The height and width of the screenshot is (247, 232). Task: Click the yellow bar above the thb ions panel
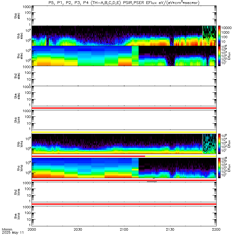tap(124, 132)
